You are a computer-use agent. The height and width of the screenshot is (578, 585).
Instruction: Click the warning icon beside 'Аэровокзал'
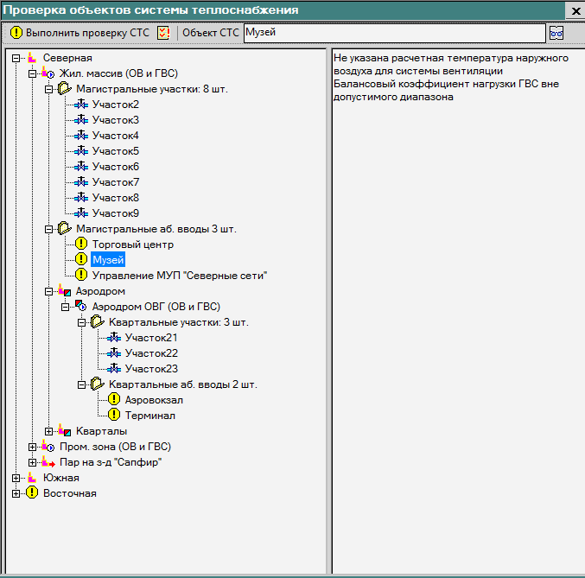coord(114,400)
